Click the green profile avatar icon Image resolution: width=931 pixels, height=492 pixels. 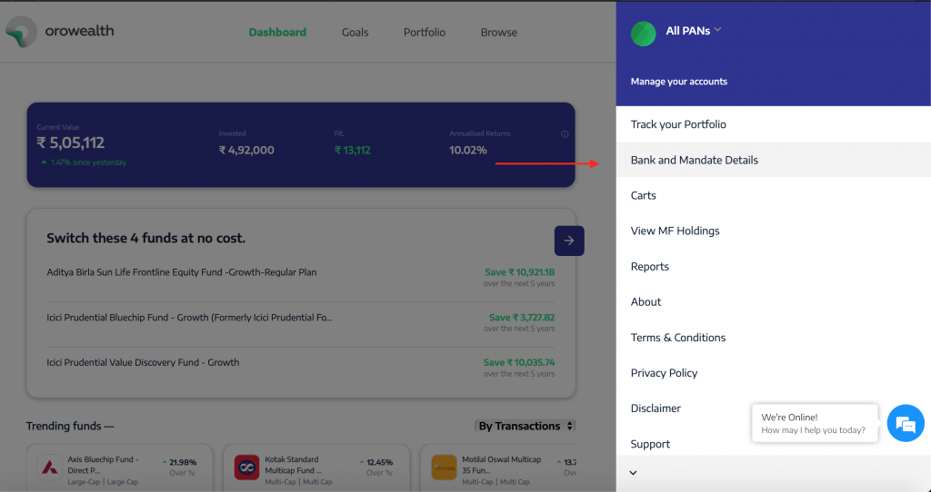point(643,34)
